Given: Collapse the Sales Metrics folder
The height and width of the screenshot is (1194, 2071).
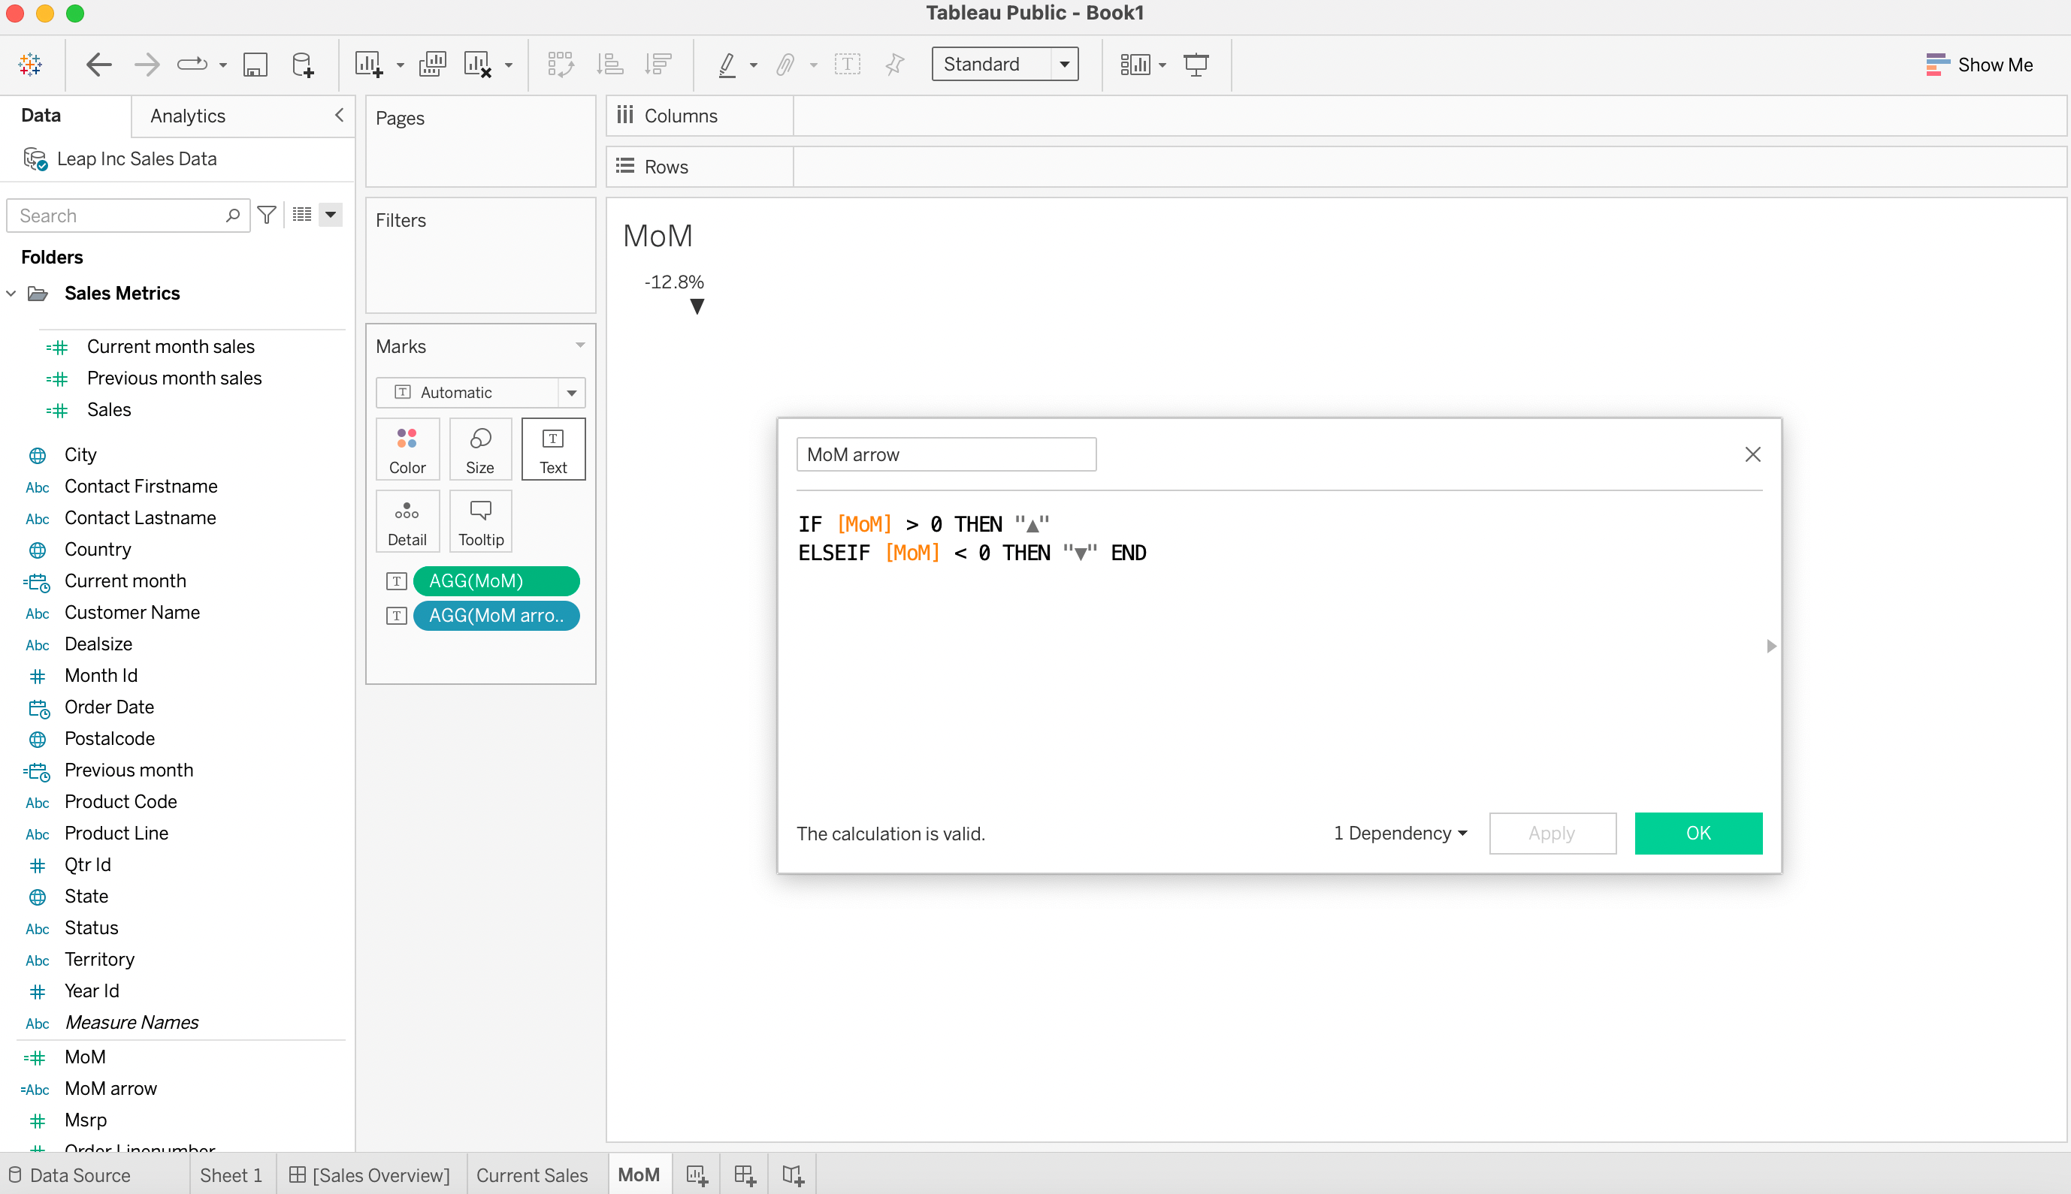Looking at the screenshot, I should (x=11, y=294).
